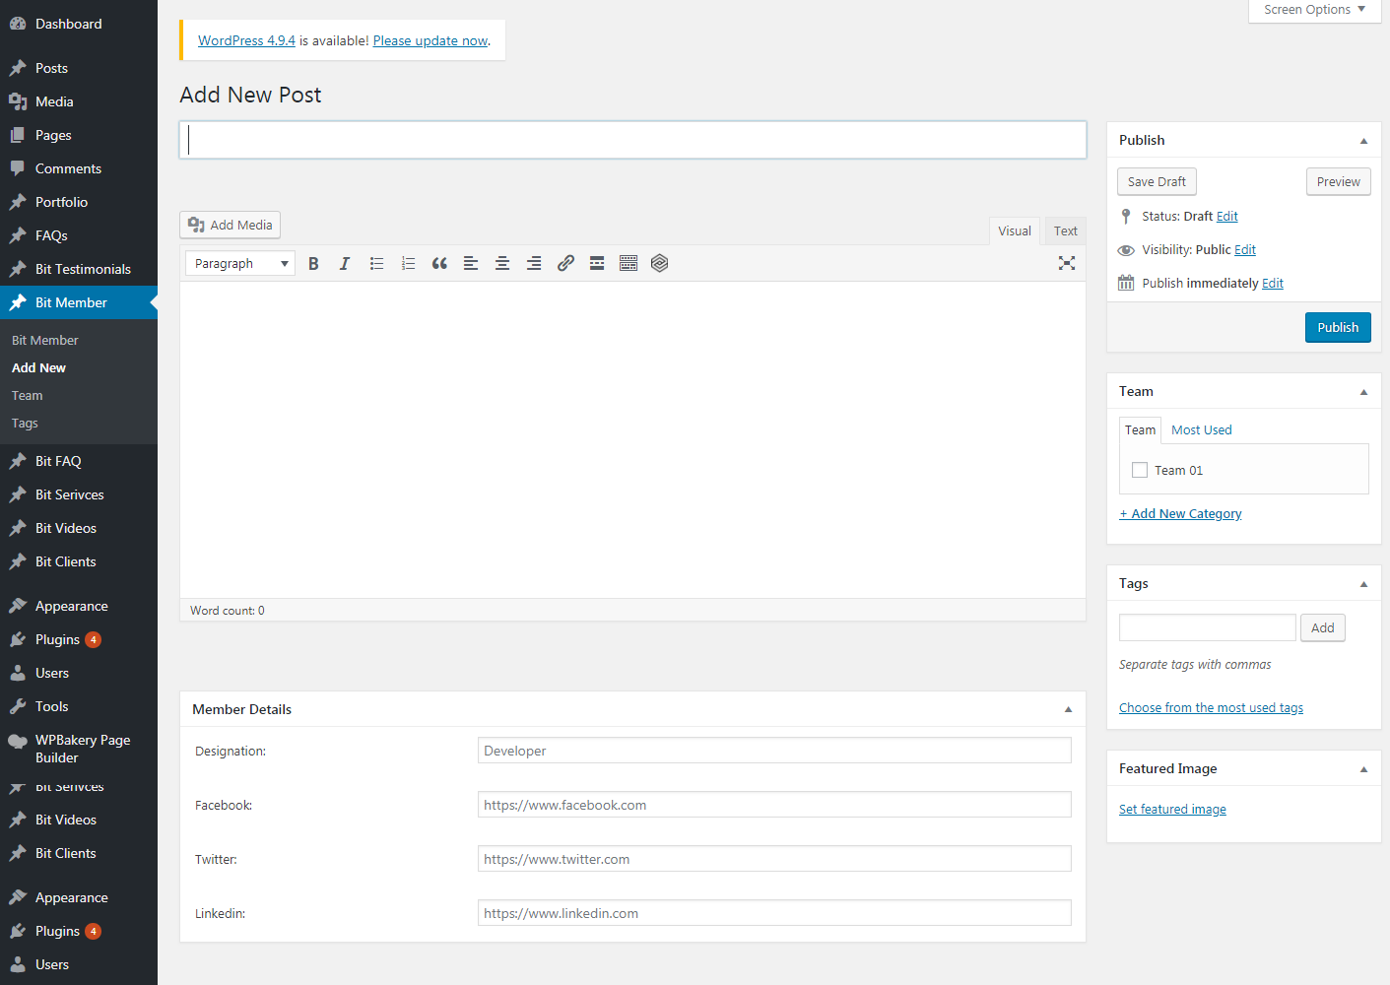The image size is (1390, 985).
Task: Click the blue Publish button
Action: [x=1337, y=328]
